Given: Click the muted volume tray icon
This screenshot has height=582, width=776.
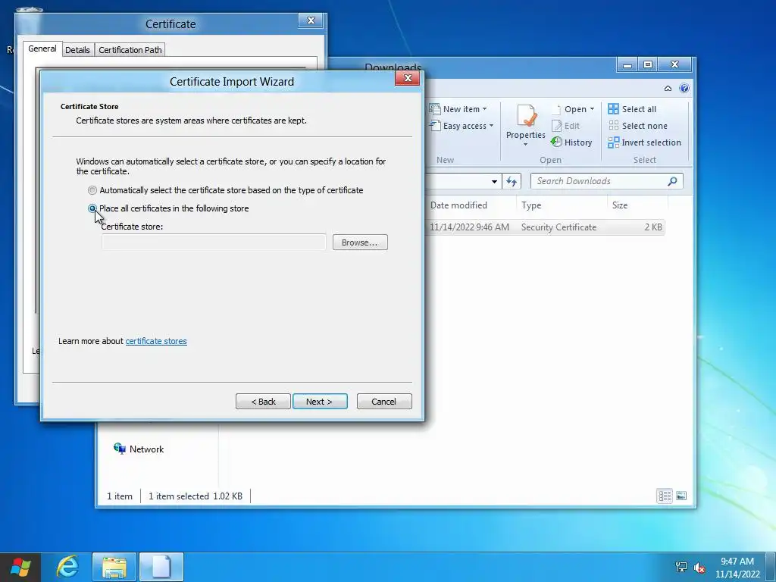Looking at the screenshot, I should click(x=699, y=568).
